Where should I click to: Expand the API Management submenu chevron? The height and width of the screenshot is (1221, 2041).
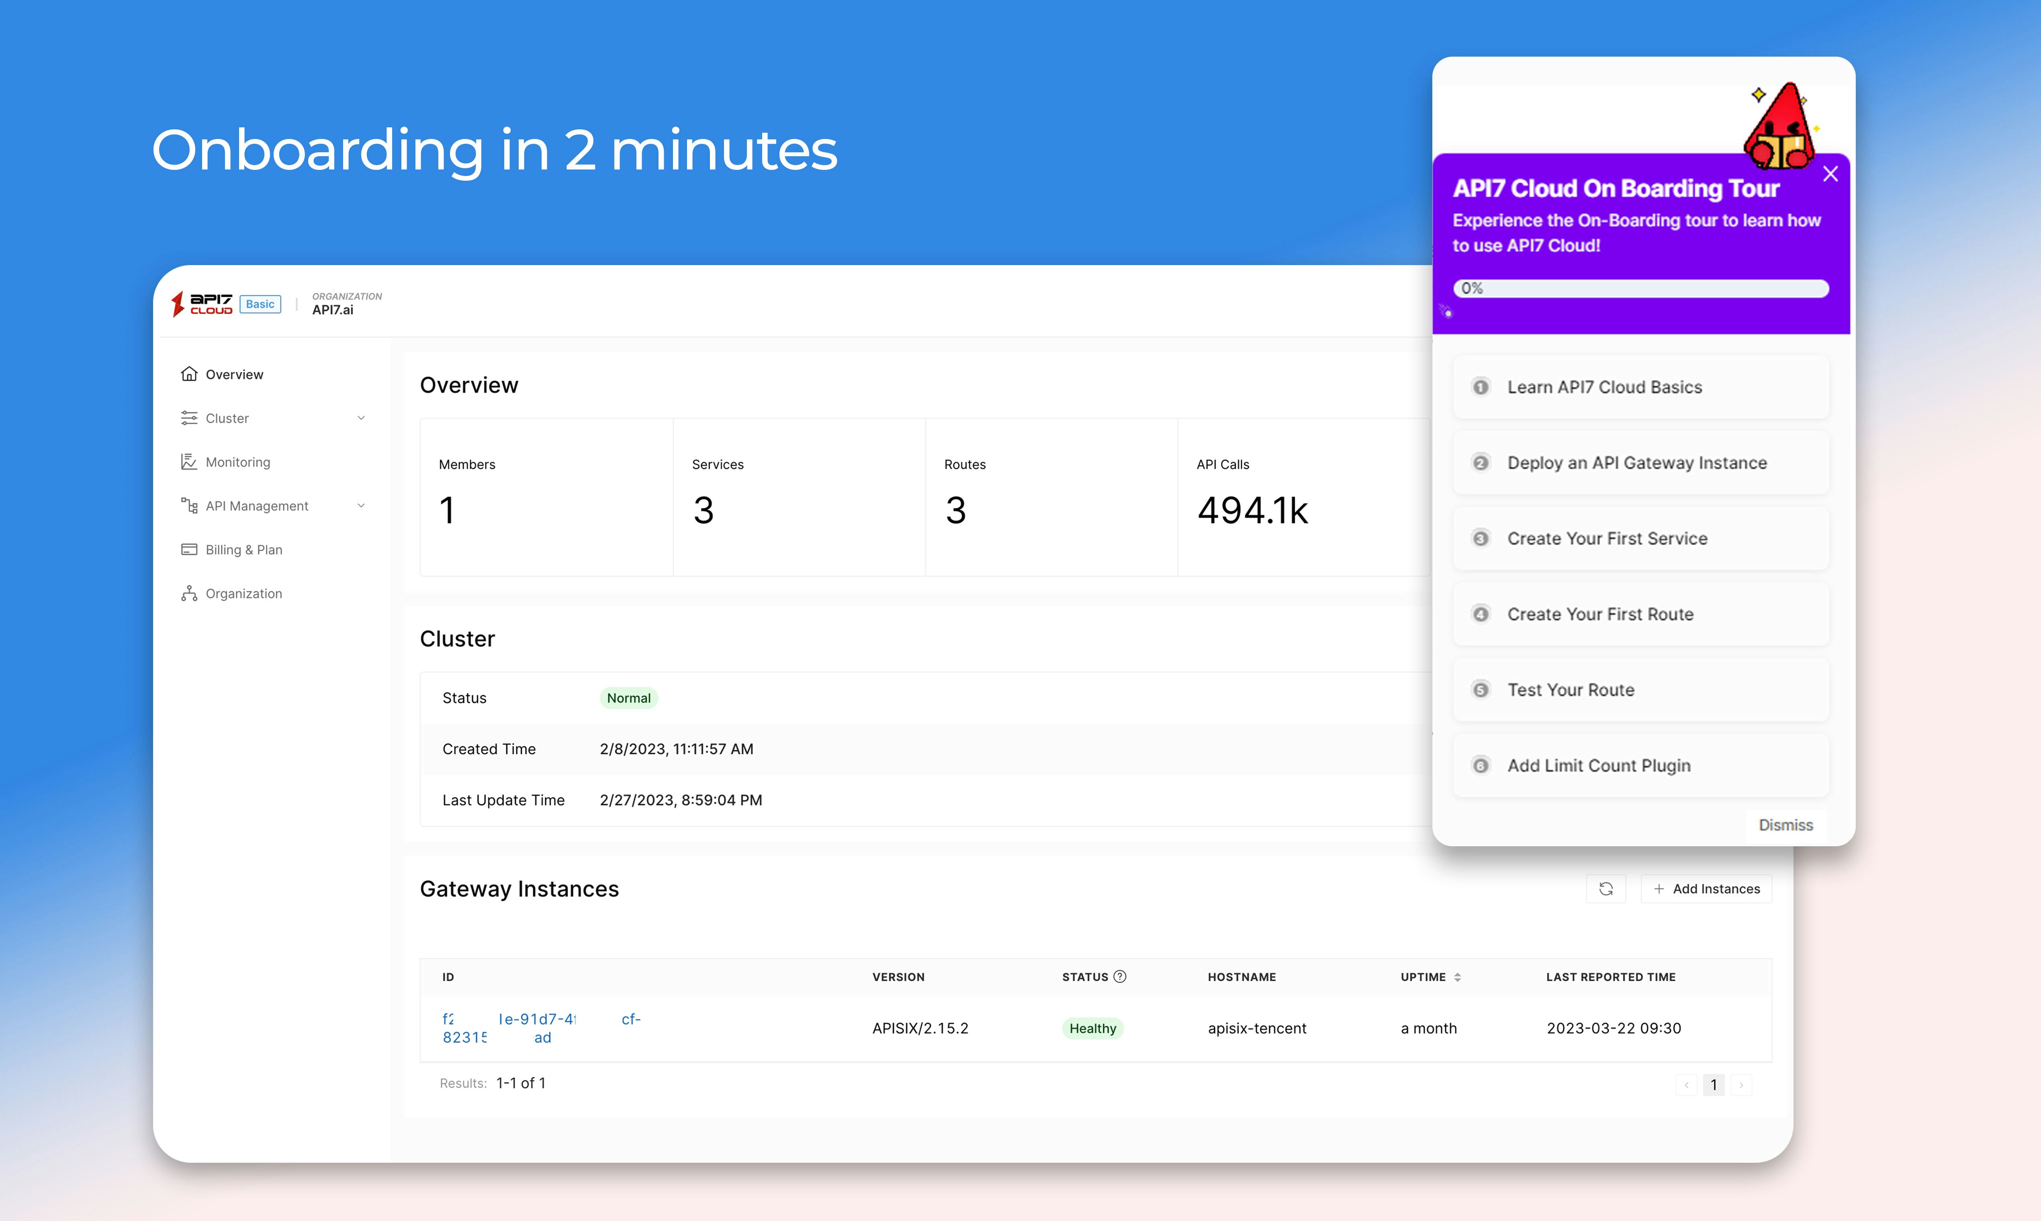coord(360,506)
